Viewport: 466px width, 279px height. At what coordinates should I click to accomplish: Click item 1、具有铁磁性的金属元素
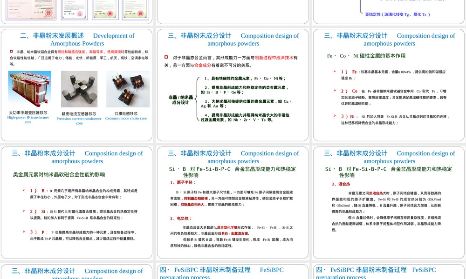(x=245, y=79)
